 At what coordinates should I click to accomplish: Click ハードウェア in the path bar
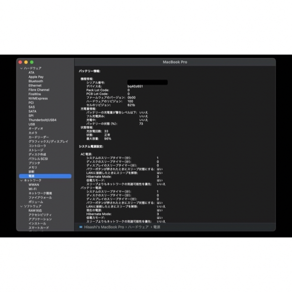click(138, 227)
